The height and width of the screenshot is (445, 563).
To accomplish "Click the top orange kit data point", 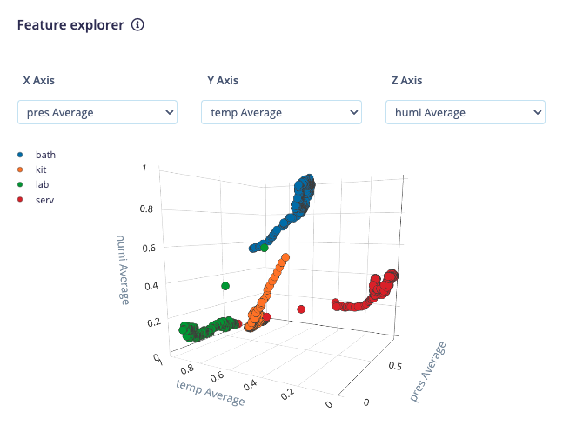I will (x=285, y=257).
